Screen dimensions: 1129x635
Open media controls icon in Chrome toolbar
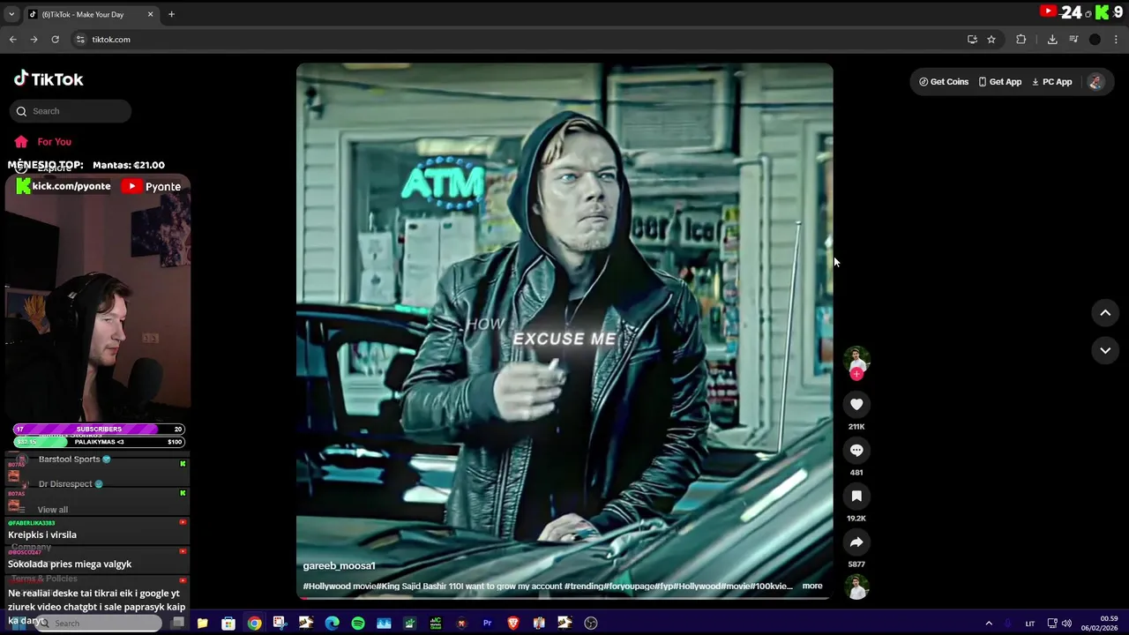(x=1073, y=40)
